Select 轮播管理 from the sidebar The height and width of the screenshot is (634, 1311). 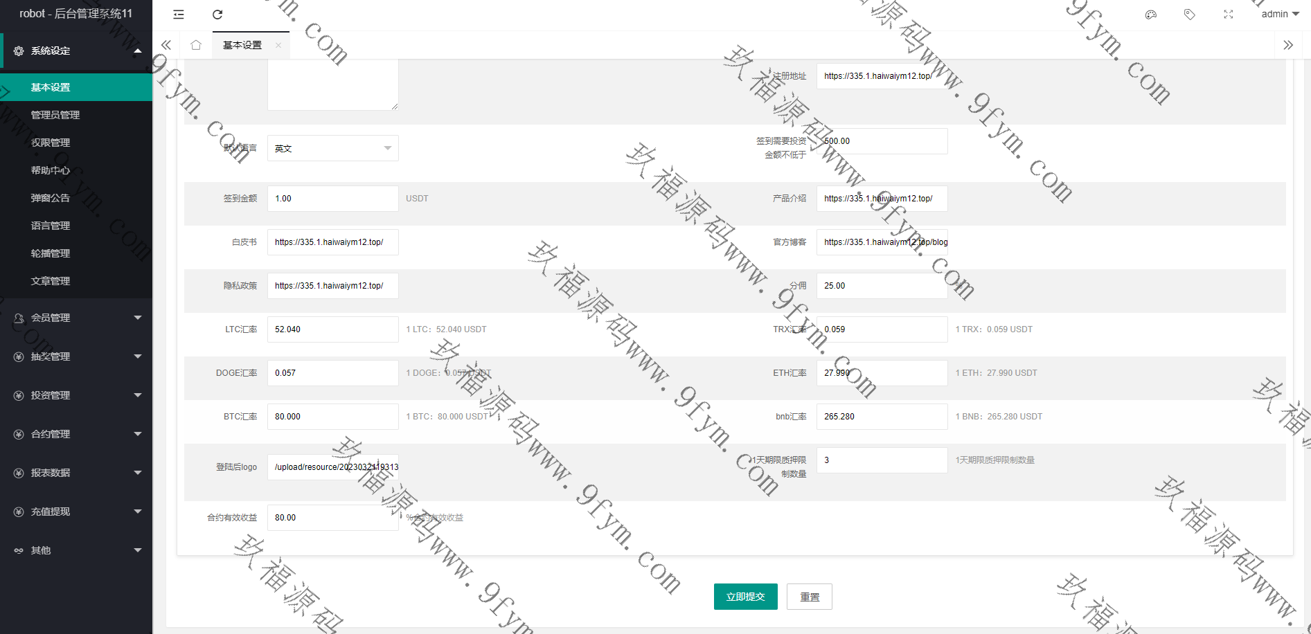pyautogui.click(x=51, y=253)
